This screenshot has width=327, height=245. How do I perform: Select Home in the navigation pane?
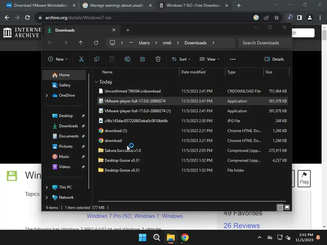pyautogui.click(x=64, y=75)
